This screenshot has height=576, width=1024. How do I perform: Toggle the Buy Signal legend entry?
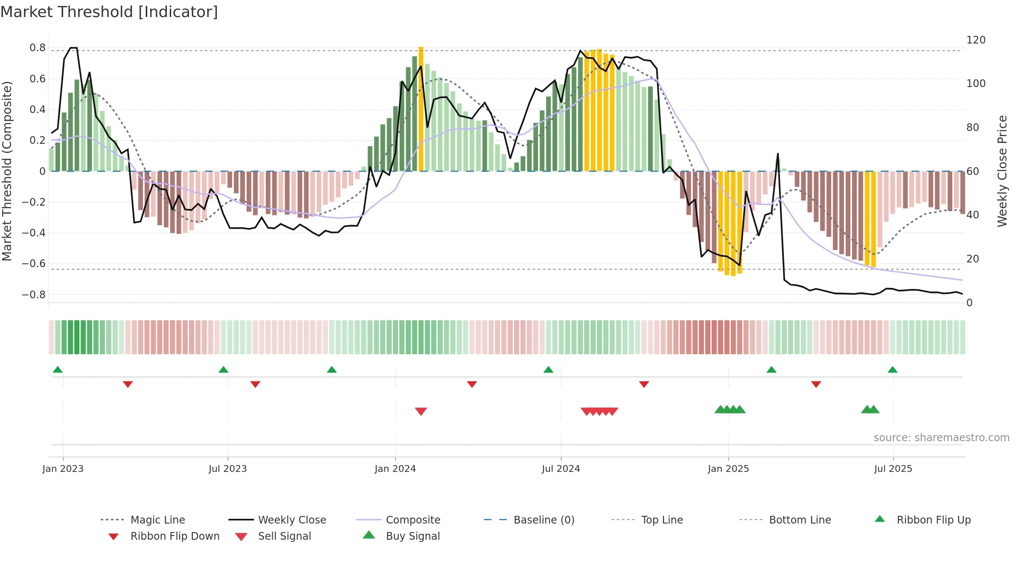click(401, 536)
